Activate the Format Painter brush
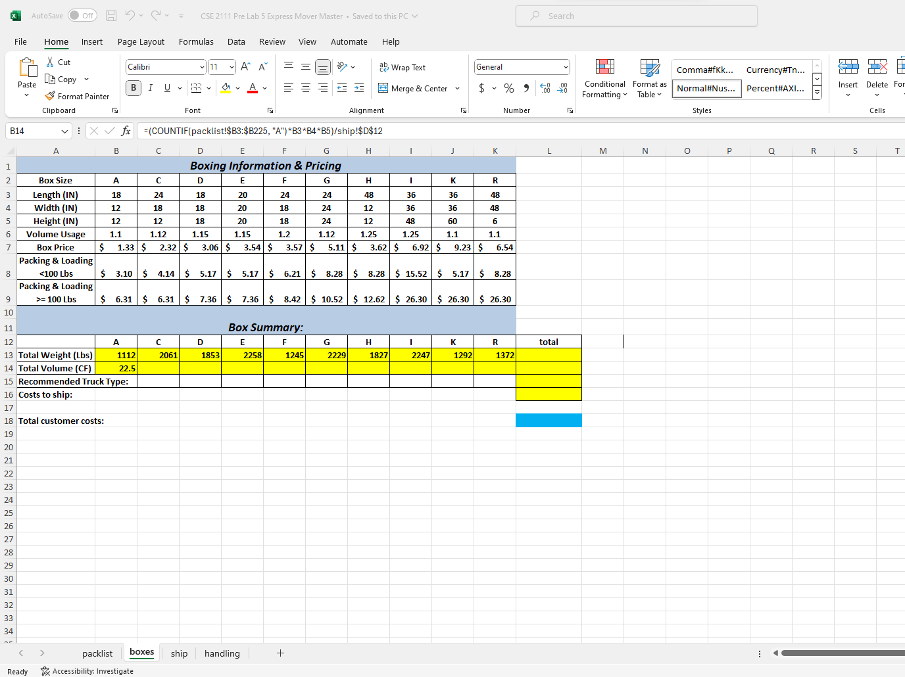This screenshot has width=905, height=677. coord(50,97)
